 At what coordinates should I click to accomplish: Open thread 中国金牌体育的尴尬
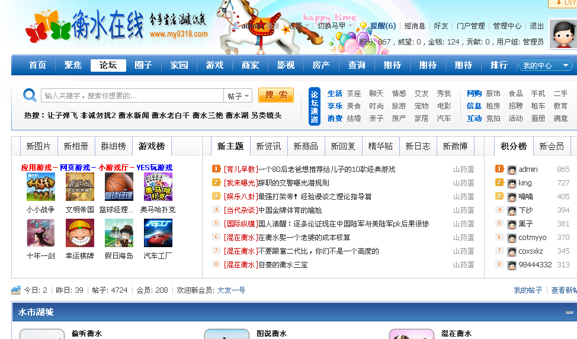[x=290, y=210]
